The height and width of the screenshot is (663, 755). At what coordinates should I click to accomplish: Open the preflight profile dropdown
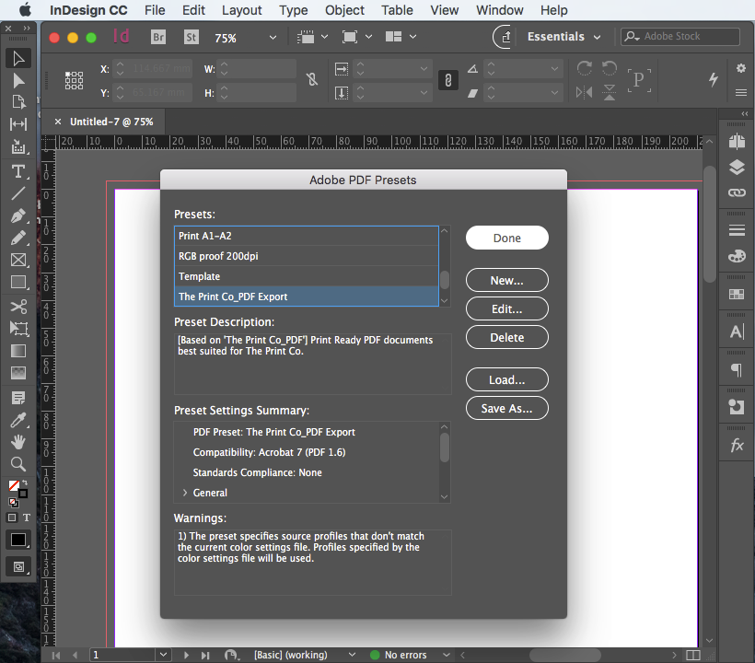tap(352, 655)
